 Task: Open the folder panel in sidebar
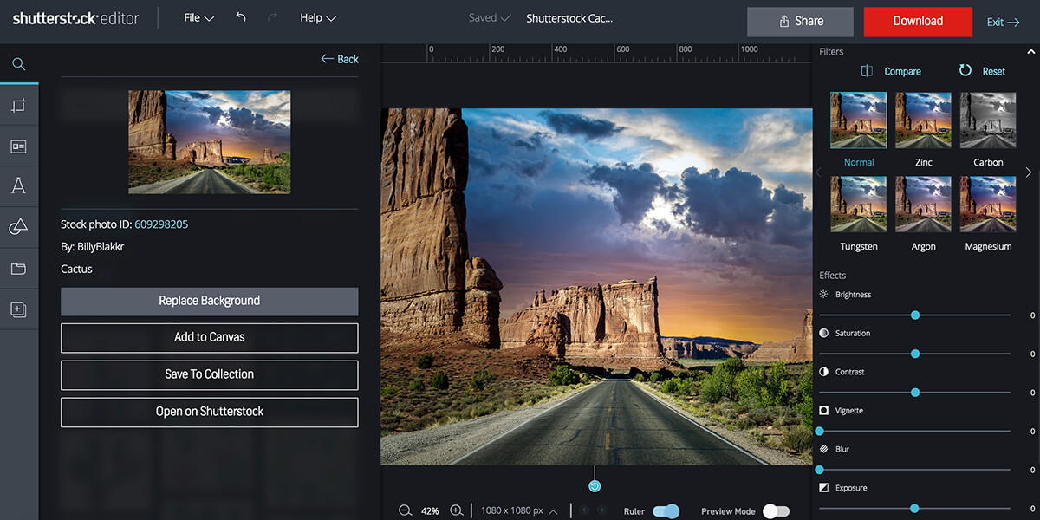[x=19, y=269]
